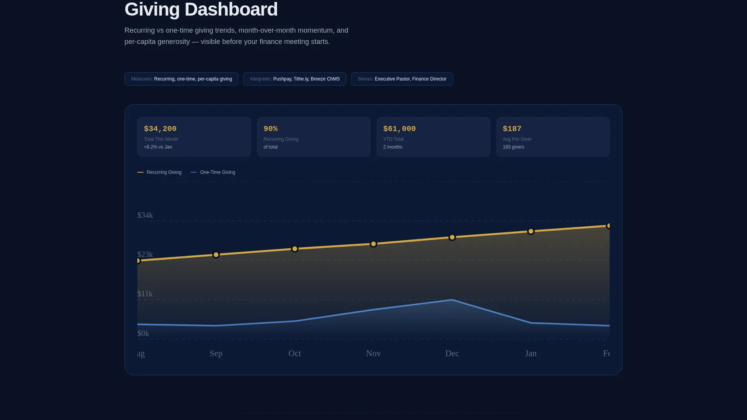Click the $187 Avg Per Giver card
This screenshot has height=420, width=747.
[553, 137]
